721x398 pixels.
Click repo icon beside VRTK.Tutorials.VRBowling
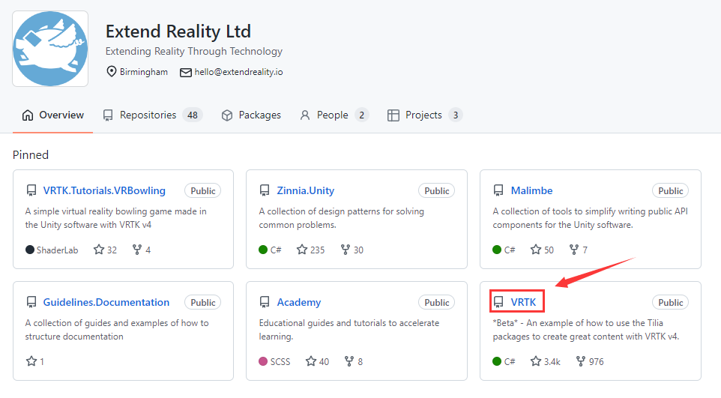pos(31,190)
